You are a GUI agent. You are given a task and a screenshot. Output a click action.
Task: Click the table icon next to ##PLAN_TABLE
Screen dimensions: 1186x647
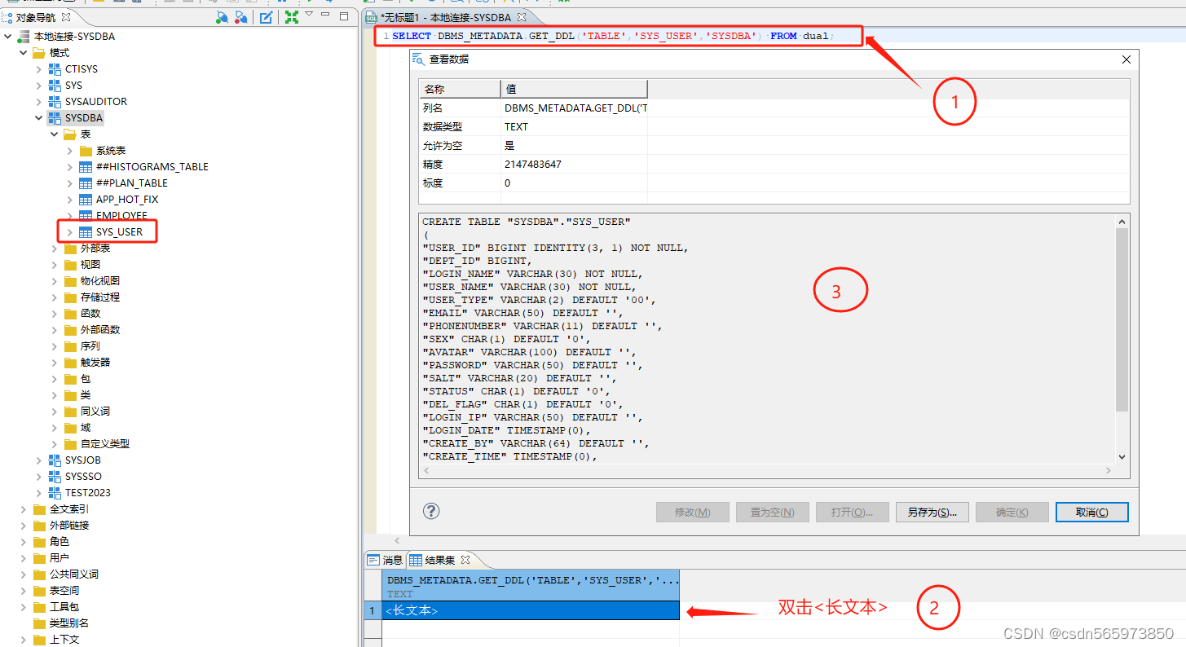pos(86,183)
